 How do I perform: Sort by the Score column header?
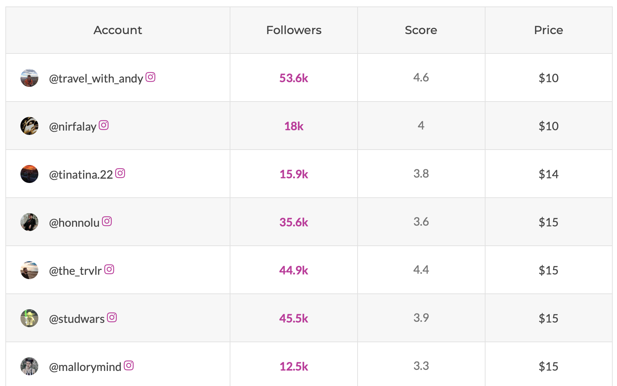[x=421, y=30]
